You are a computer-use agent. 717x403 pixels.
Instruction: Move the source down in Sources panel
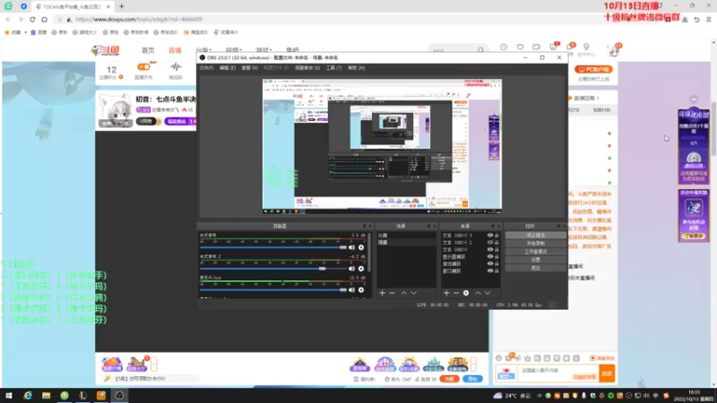coord(488,293)
